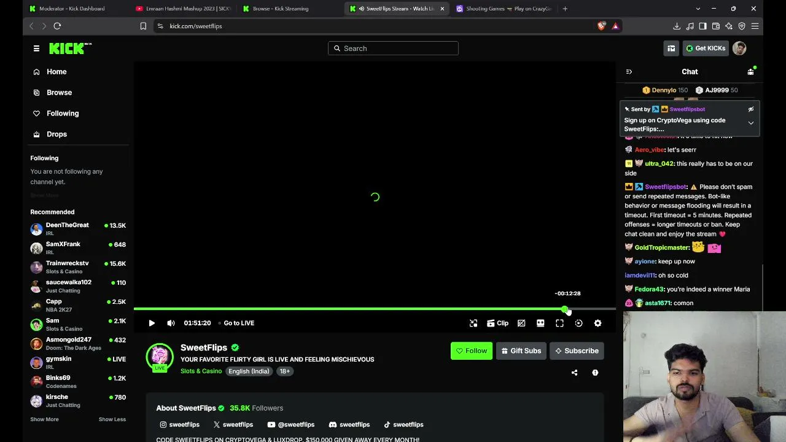This screenshot has width=786, height=442.
Task: Click the SweetFlips channel avatar
Action: click(160, 357)
